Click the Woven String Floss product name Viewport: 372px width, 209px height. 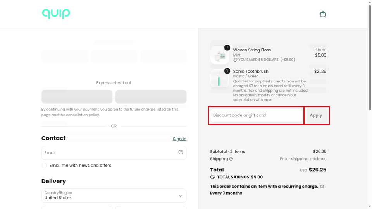click(x=252, y=50)
